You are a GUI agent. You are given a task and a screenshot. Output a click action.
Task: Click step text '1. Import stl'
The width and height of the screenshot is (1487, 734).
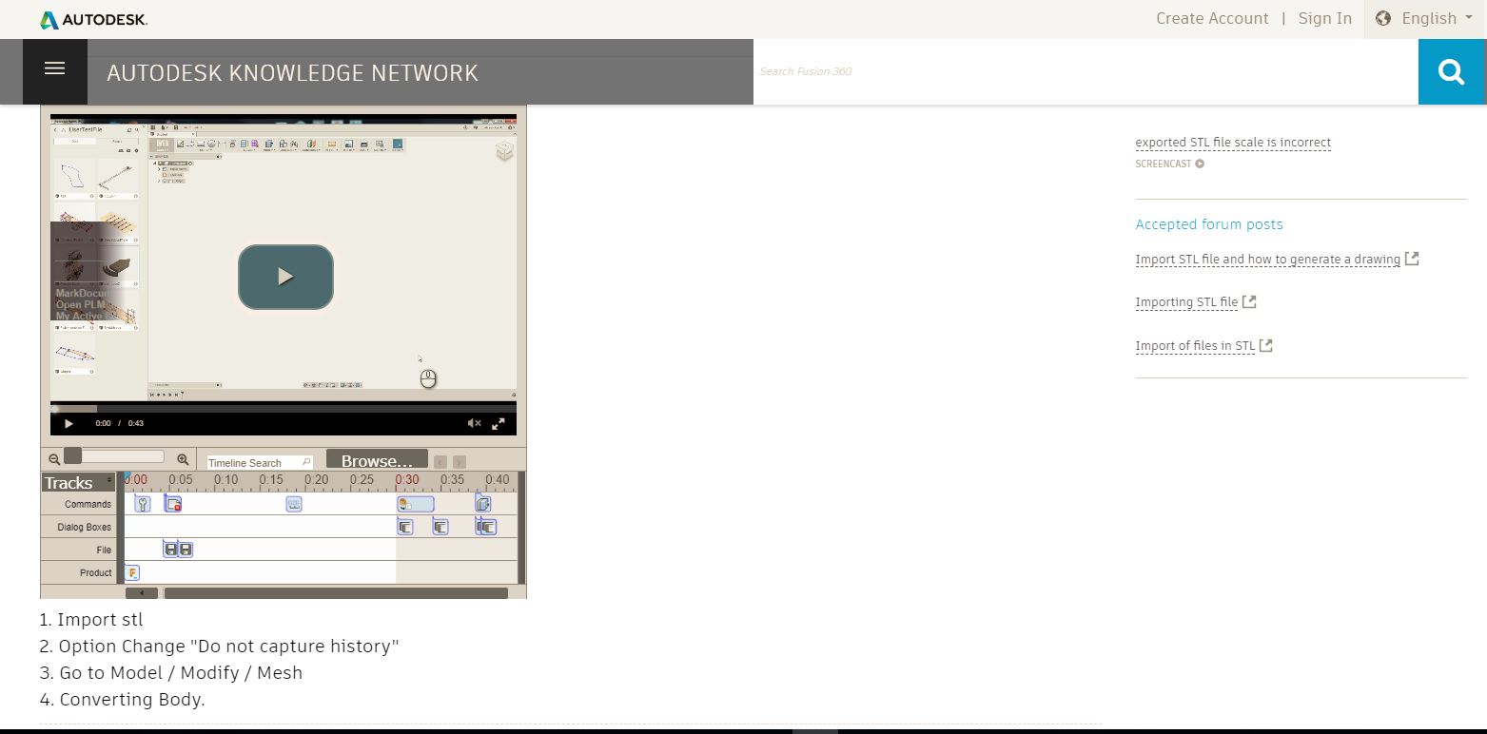pos(91,620)
